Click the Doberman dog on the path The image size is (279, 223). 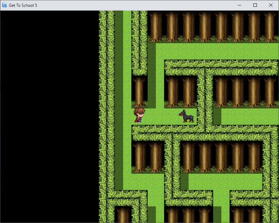(187, 116)
